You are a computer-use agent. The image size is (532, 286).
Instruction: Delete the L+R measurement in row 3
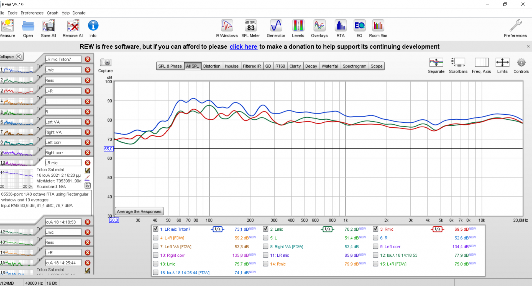pos(88,91)
